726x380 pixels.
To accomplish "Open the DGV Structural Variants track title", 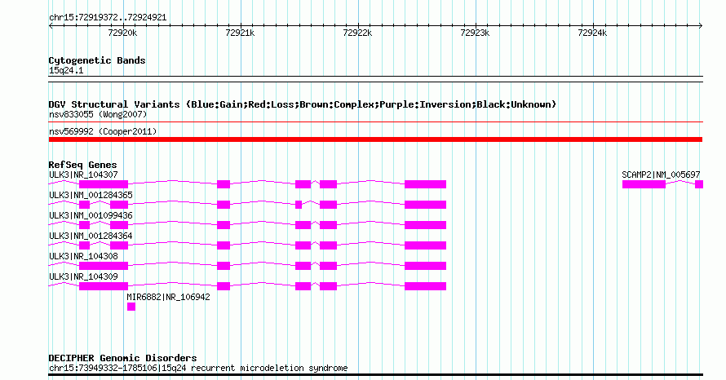I will click(303, 104).
